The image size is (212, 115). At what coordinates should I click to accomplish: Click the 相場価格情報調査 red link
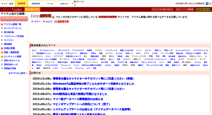click(108, 17)
